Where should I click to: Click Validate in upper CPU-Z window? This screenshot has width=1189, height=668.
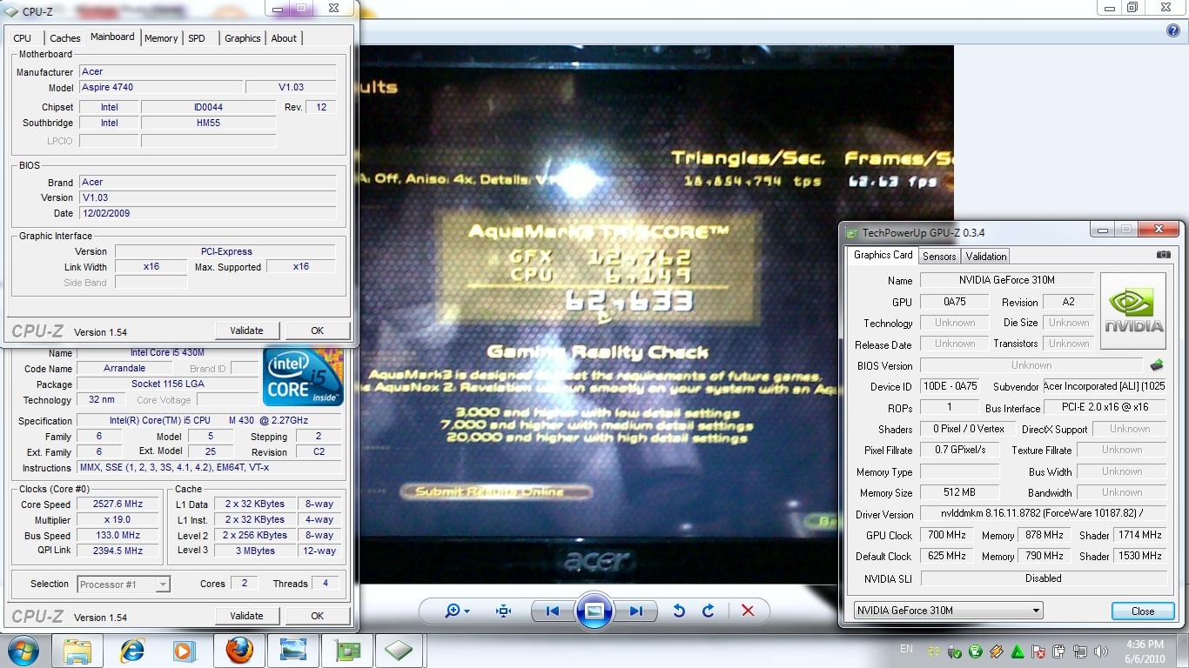click(246, 331)
